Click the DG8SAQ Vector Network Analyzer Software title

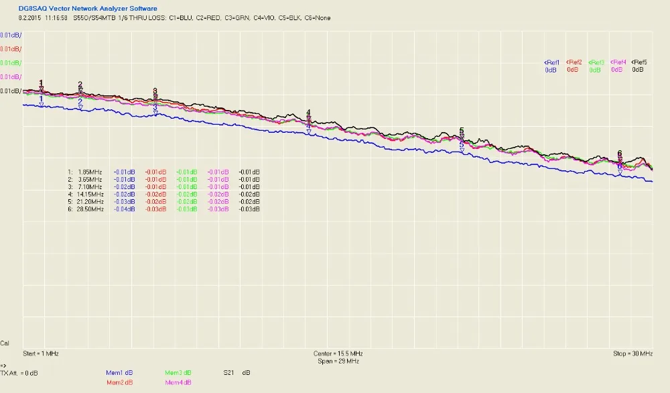click(88, 9)
